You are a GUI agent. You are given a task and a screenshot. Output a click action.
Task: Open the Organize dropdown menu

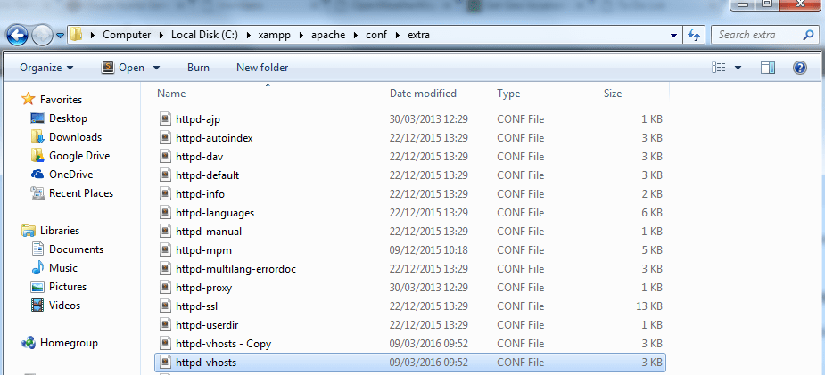[46, 68]
